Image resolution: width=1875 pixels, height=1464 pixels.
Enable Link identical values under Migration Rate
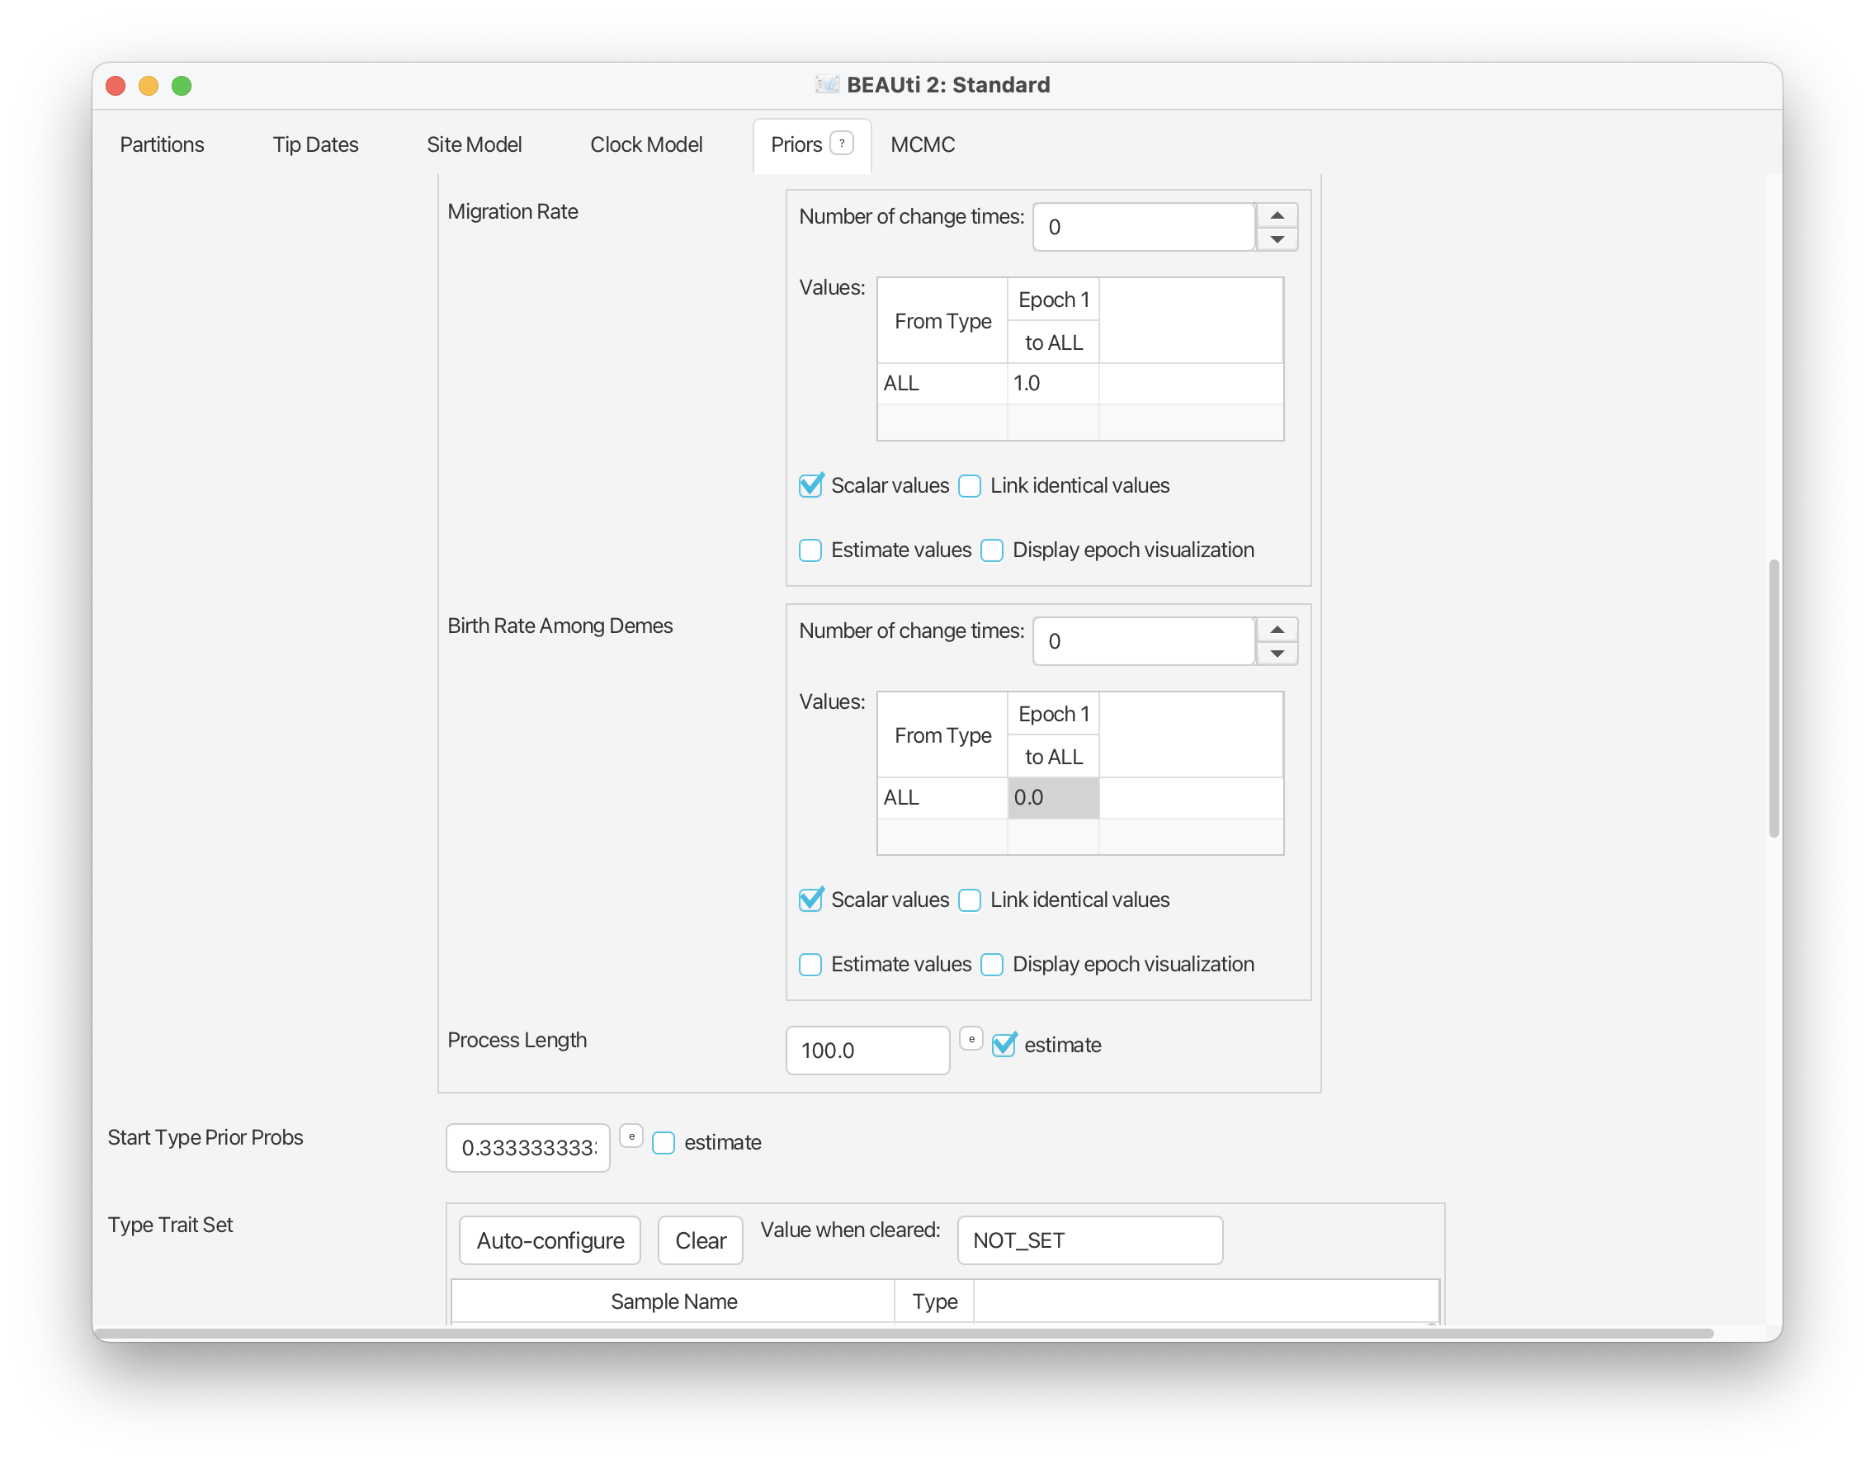[x=969, y=486]
